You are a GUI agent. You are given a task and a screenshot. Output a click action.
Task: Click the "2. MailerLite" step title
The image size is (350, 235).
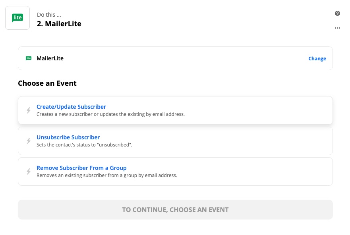coord(59,24)
